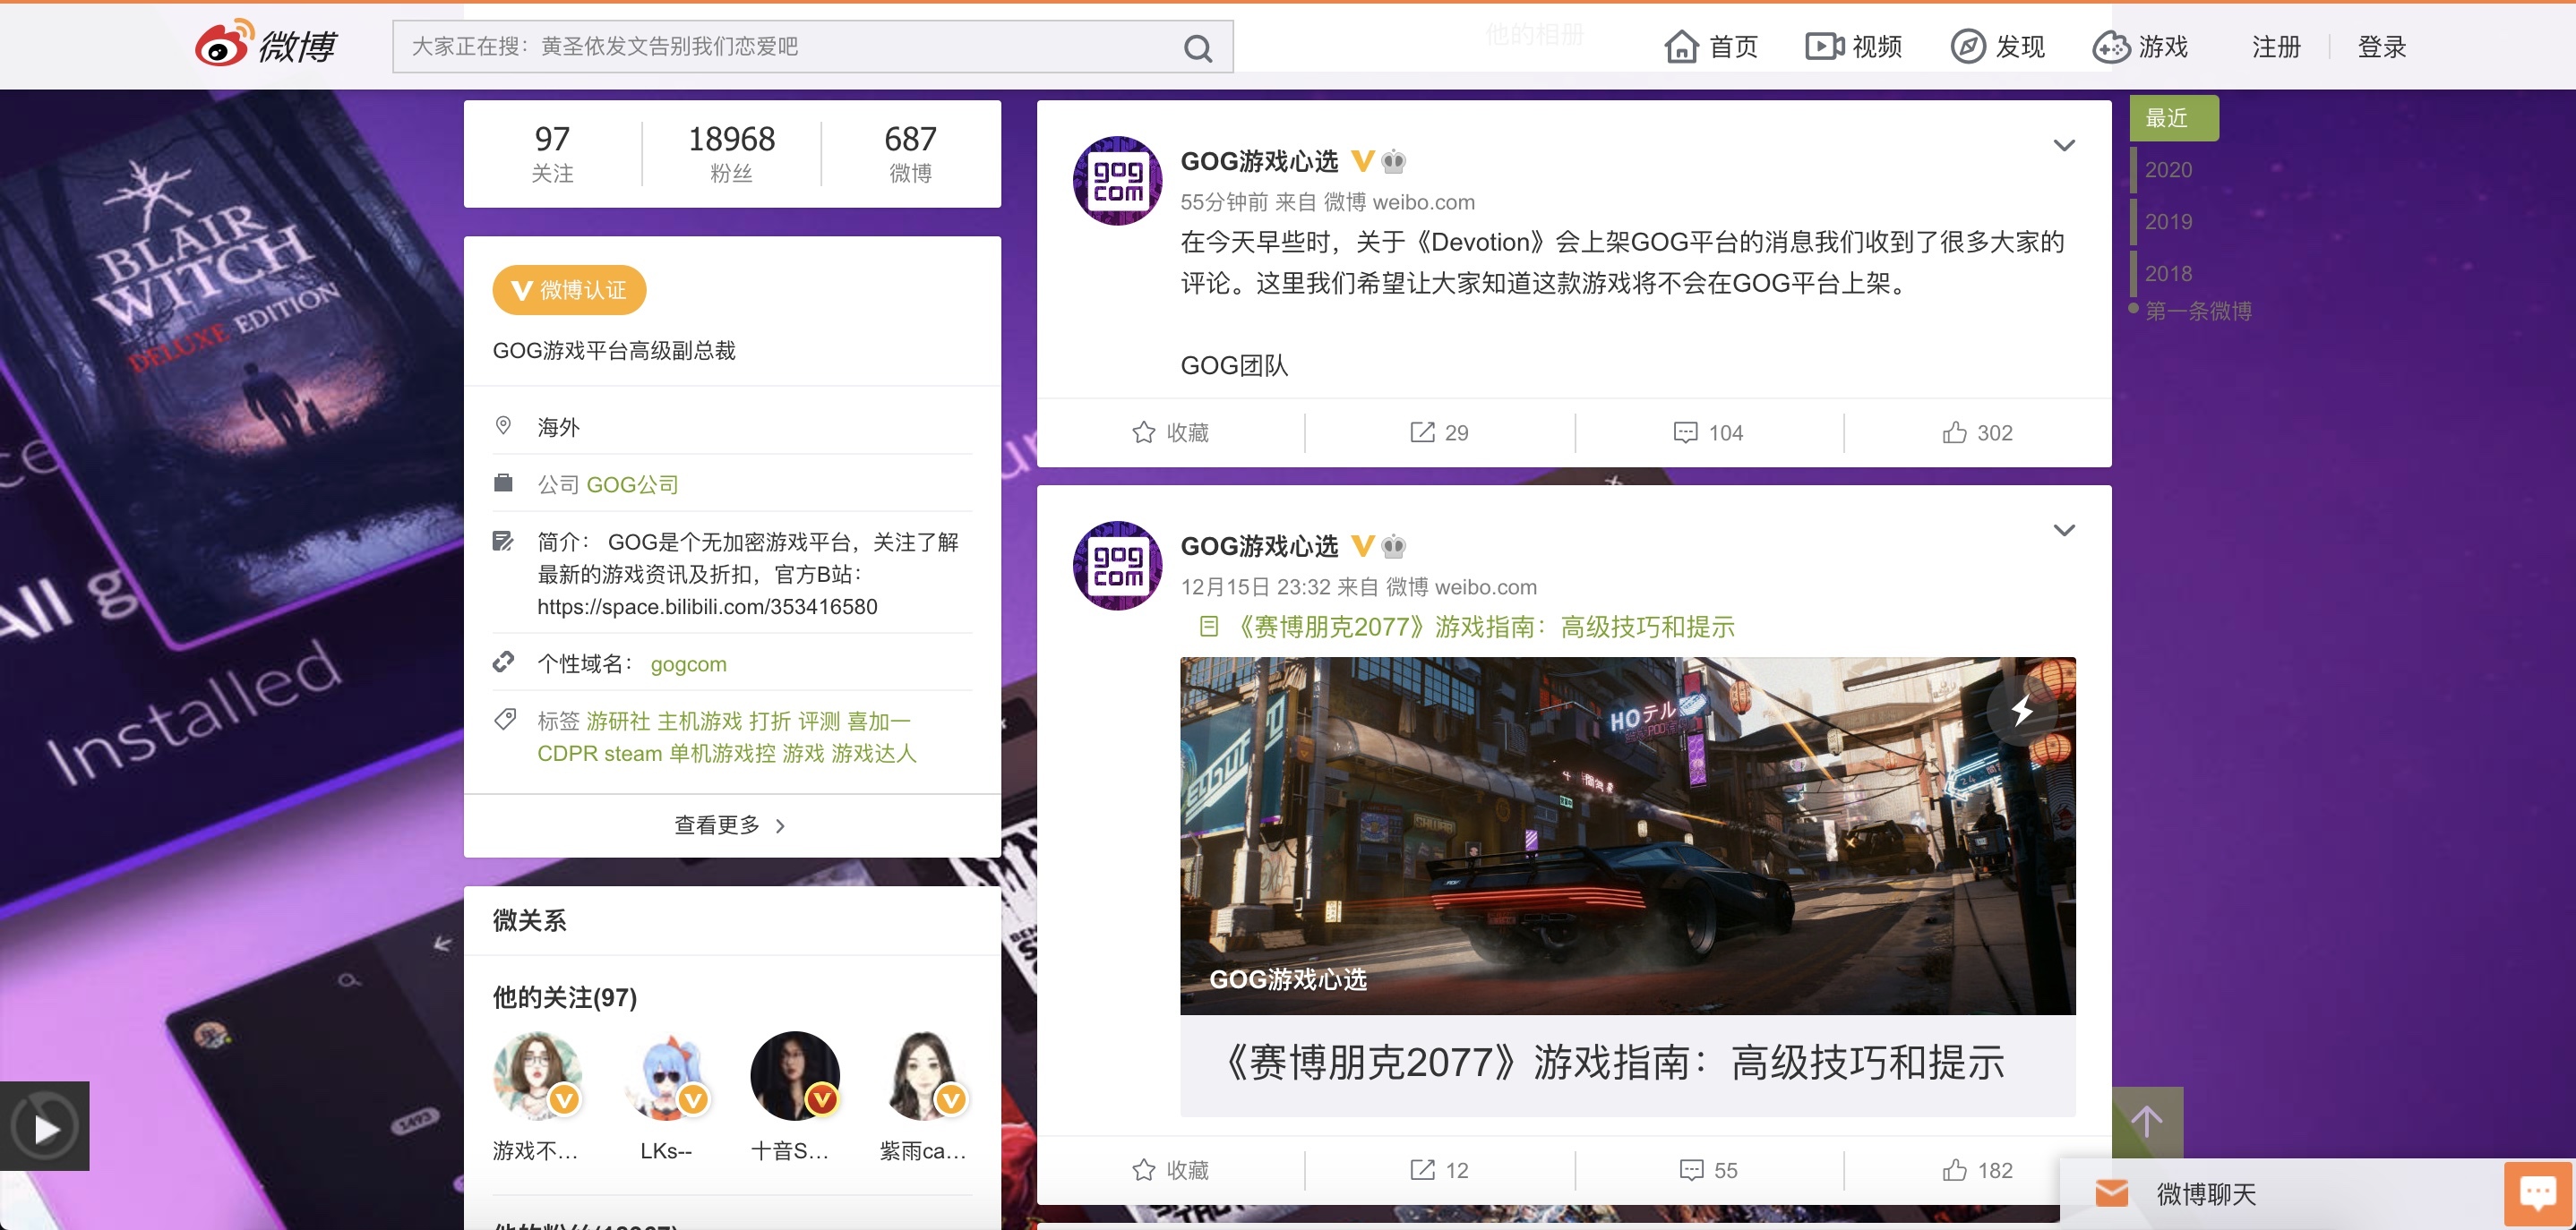This screenshot has width=2576, height=1230.
Task: Jump to 第一条微博 first post
Action: click(2198, 311)
